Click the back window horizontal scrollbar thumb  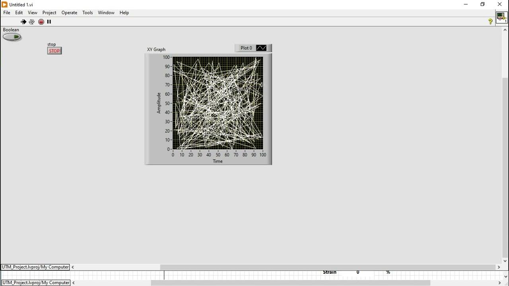click(290, 283)
